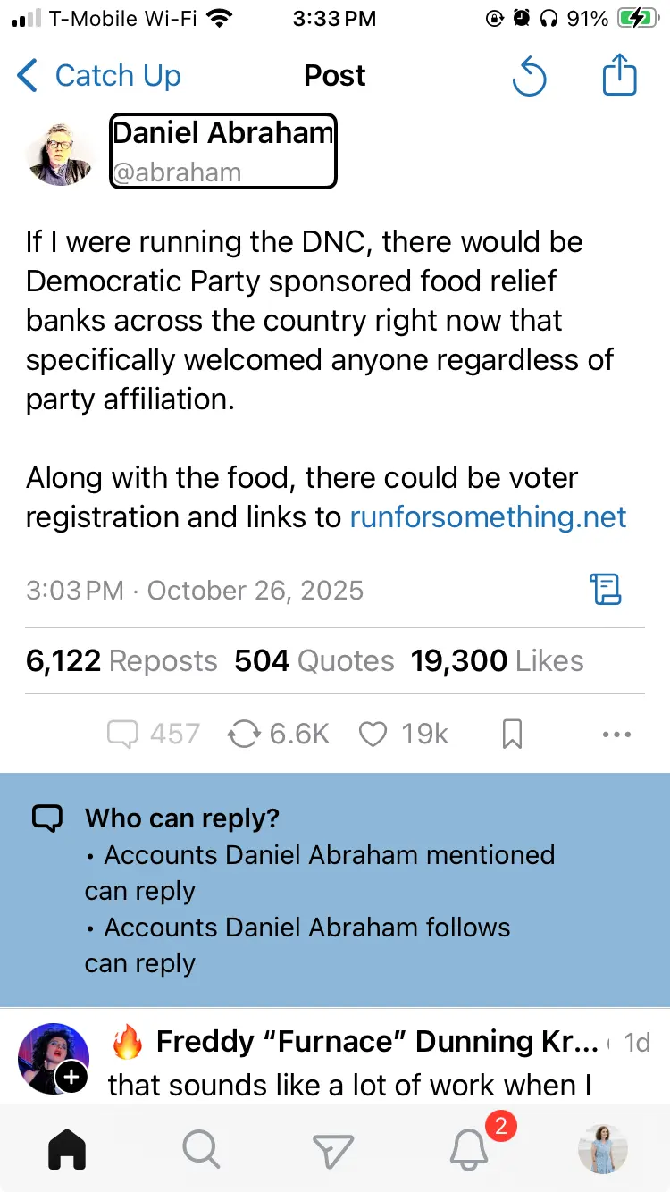Image resolution: width=670 pixels, height=1192 pixels.
Task: Open Daniel Abraham's profile picture
Action: pos(61,154)
